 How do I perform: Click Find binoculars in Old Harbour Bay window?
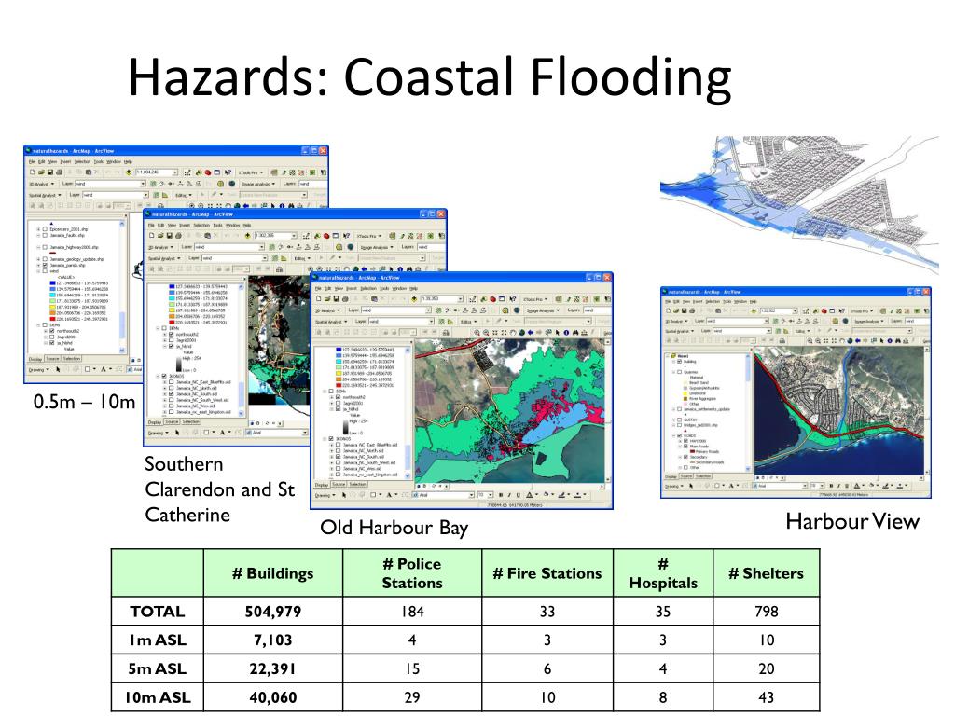(575, 333)
